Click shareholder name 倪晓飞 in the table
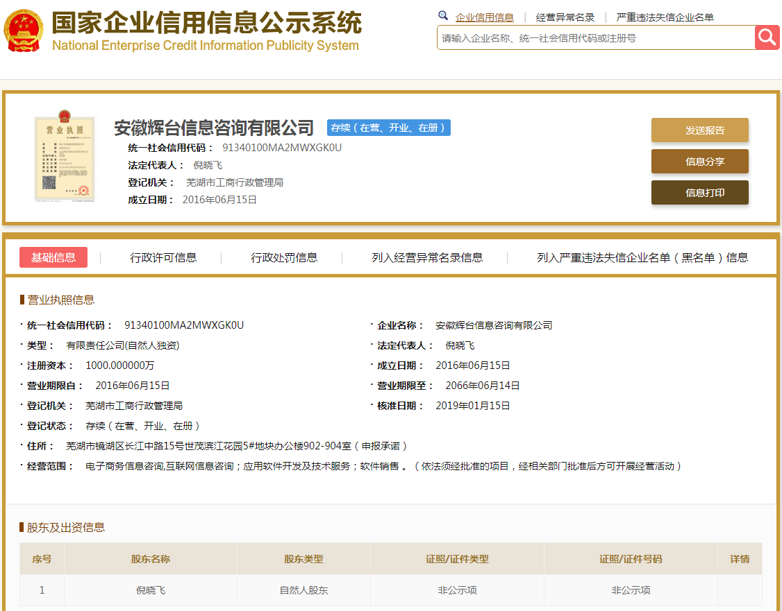782x611 pixels. coord(150,590)
